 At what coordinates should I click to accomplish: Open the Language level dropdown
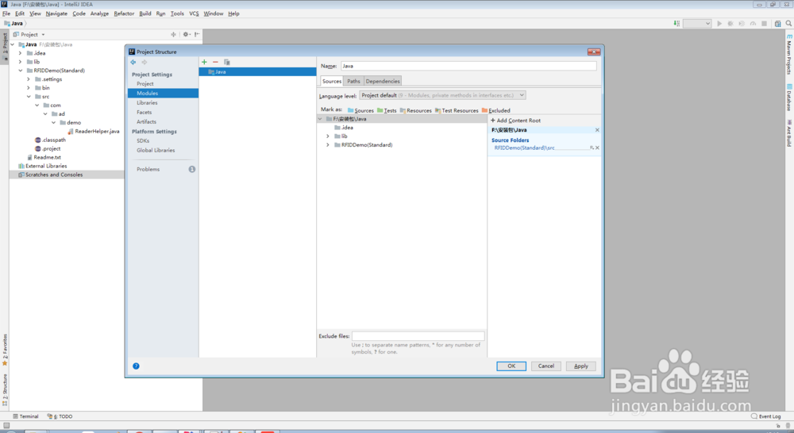tap(442, 95)
